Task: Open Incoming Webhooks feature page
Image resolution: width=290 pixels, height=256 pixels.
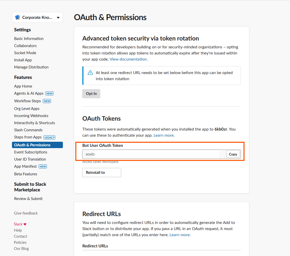Action: click(31, 116)
